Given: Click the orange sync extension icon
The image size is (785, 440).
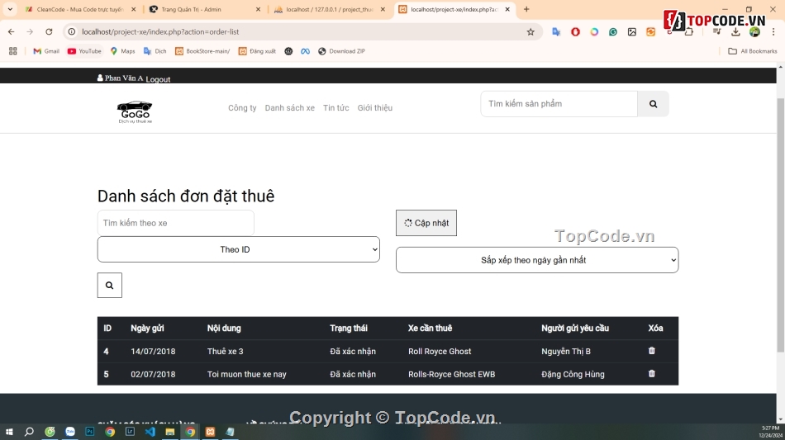Looking at the screenshot, I should point(650,32).
